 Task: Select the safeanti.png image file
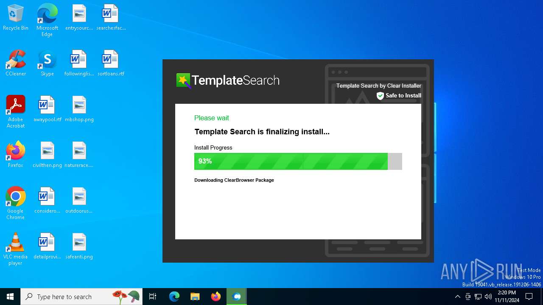coord(79,247)
